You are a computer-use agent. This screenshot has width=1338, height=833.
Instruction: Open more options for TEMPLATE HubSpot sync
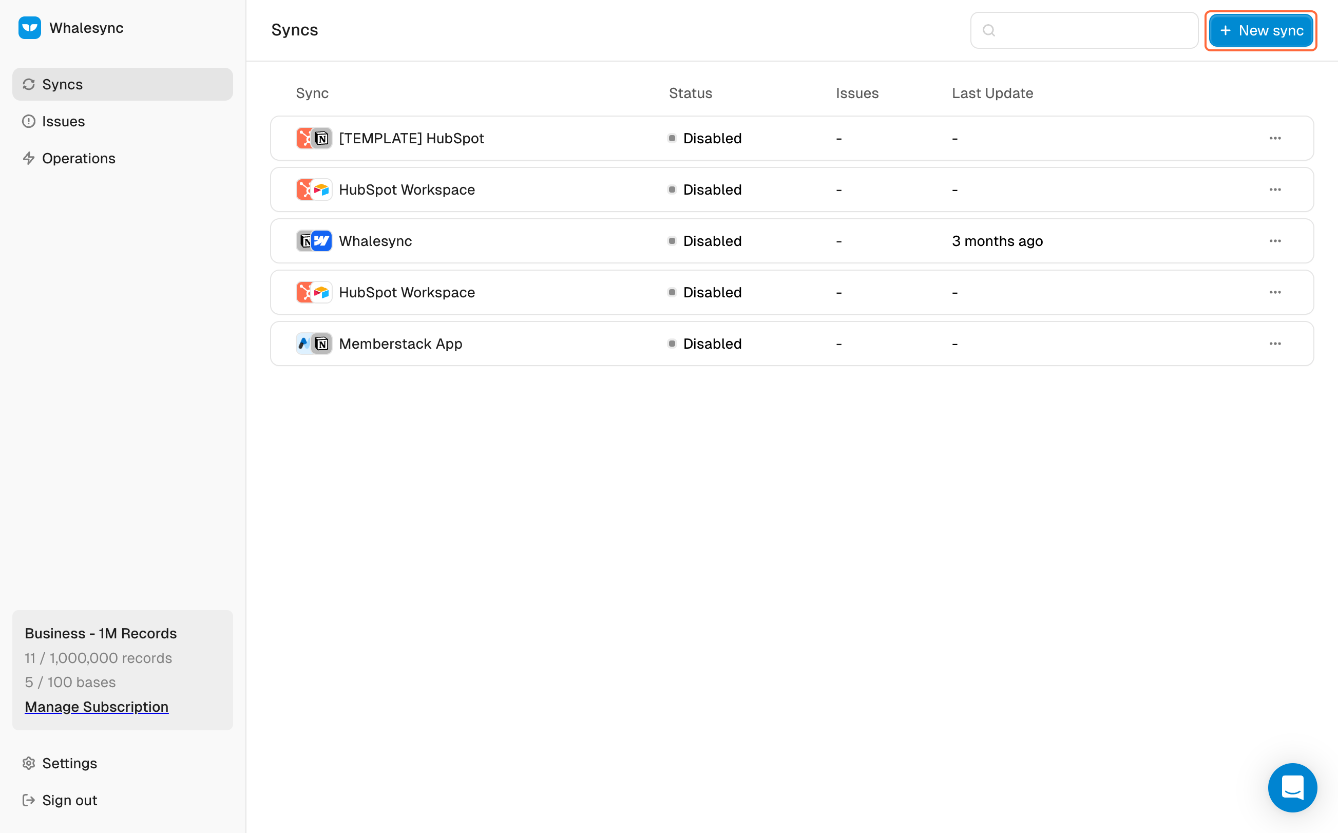tap(1275, 138)
